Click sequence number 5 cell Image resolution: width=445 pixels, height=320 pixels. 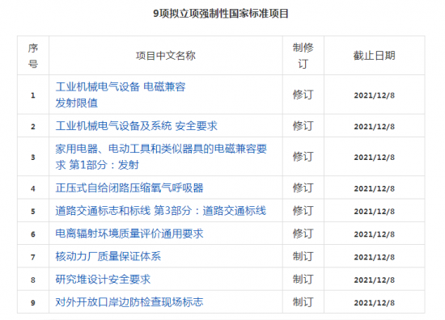coord(33,211)
